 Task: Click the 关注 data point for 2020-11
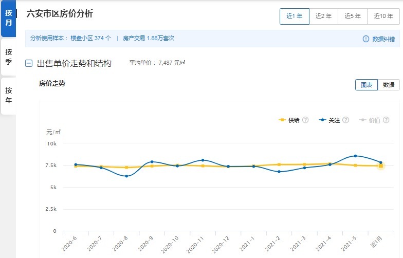pyautogui.click(x=203, y=160)
